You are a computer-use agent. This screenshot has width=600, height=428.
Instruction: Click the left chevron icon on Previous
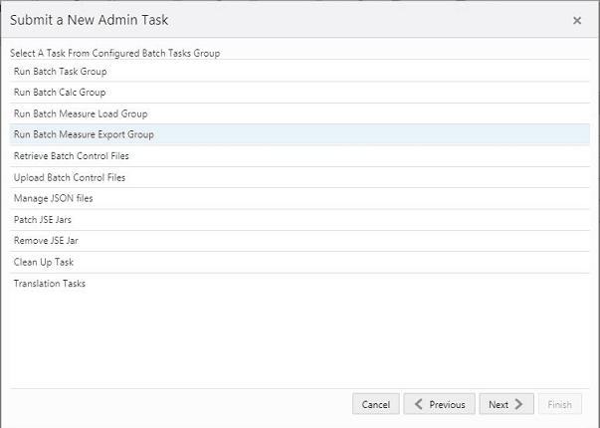coord(419,405)
